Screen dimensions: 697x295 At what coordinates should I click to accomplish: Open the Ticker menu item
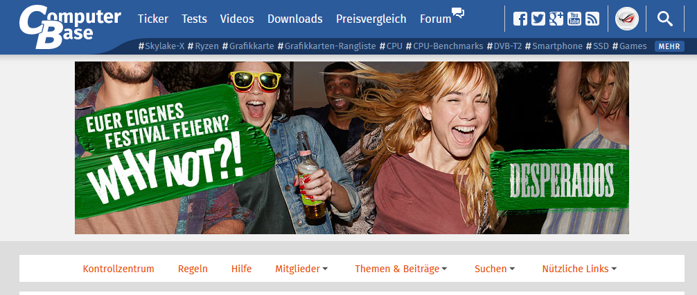153,19
